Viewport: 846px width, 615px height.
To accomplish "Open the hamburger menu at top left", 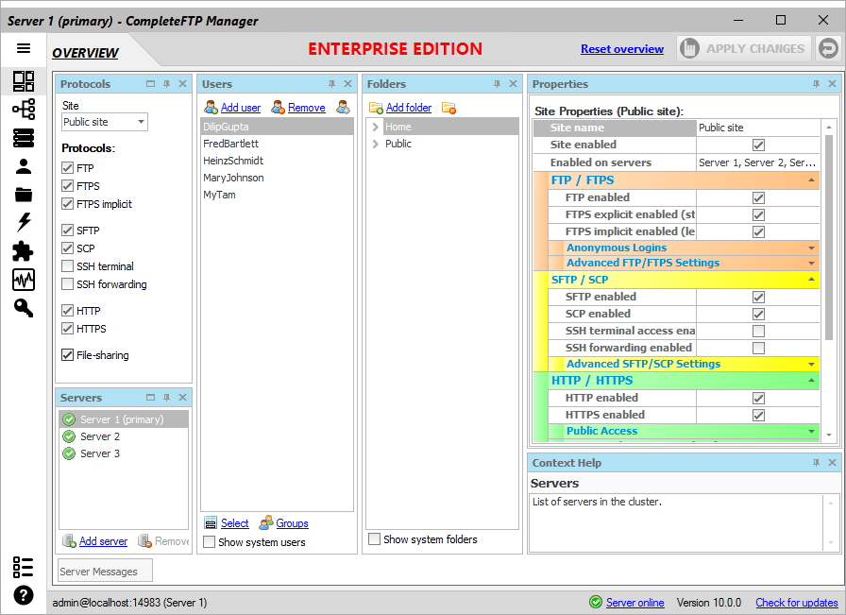I will tap(24, 48).
